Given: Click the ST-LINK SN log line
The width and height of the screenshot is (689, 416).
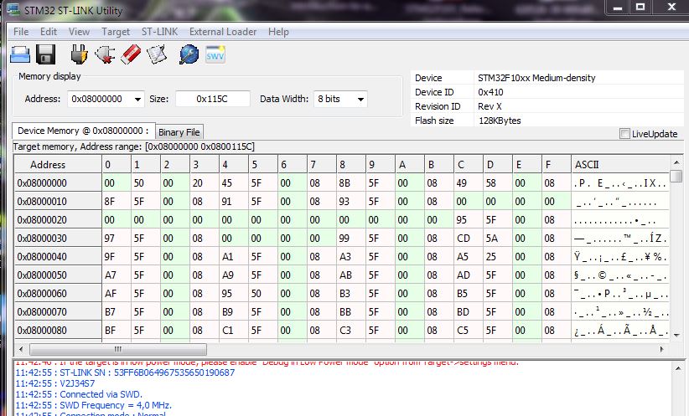Looking at the screenshot, I should [125, 372].
